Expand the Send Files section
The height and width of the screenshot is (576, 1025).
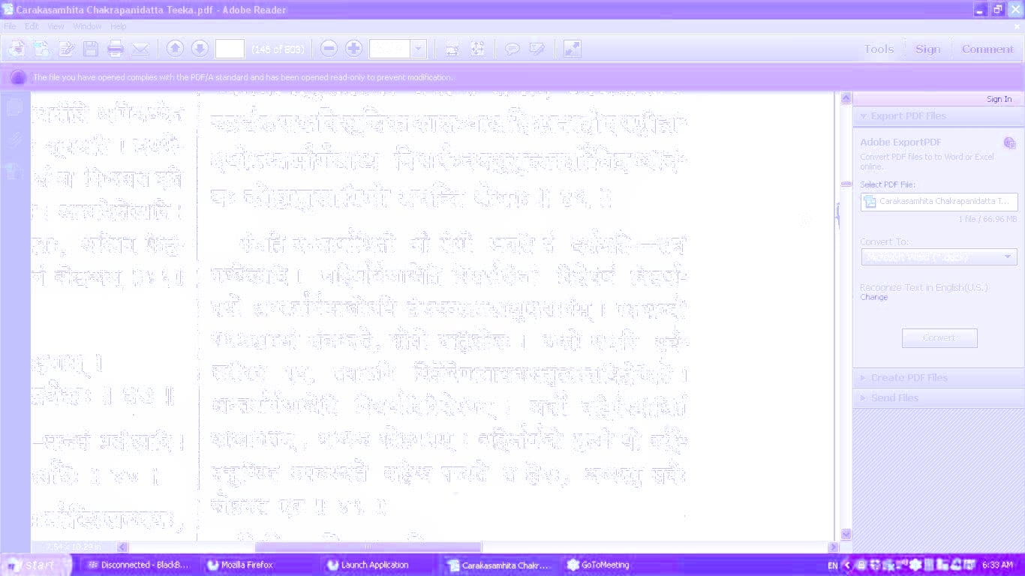coord(894,397)
